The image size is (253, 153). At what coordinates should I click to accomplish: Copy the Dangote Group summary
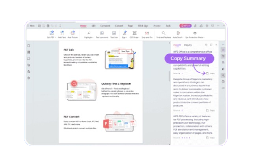point(210,111)
